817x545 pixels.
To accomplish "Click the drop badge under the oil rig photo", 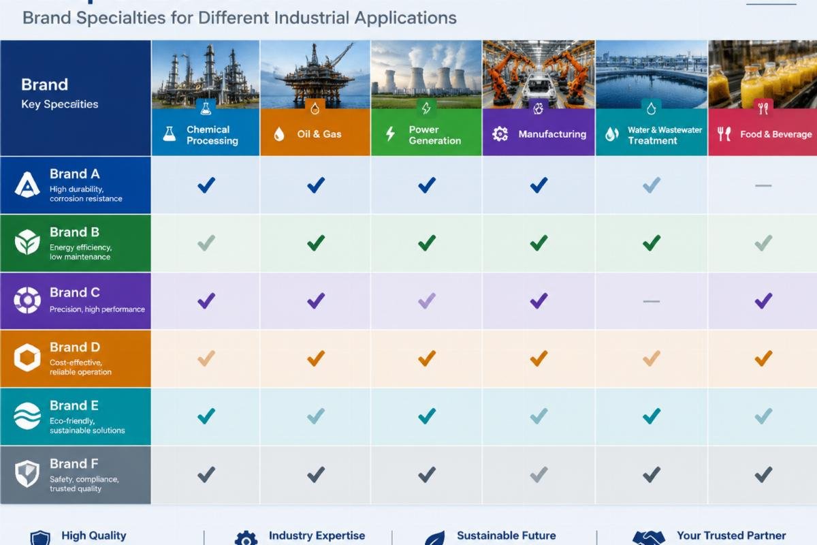I will tap(315, 108).
